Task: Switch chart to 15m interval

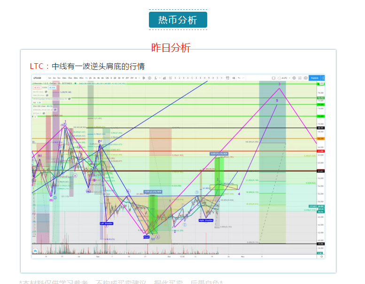Action: (70, 78)
